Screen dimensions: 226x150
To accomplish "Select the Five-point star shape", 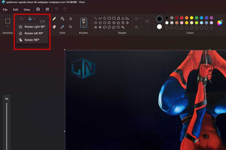I will point(96,27).
